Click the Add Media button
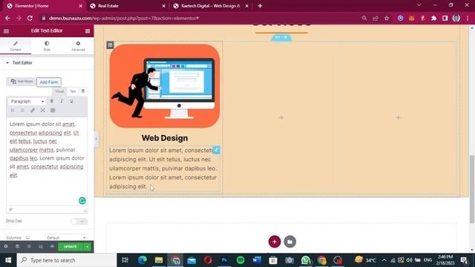Screen dimensions: 475x267 pyautogui.click(x=22, y=82)
